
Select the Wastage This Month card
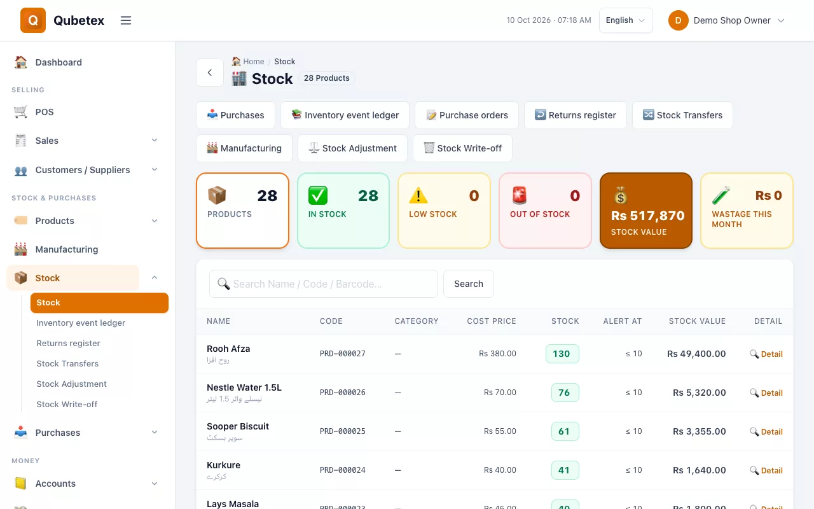click(747, 211)
